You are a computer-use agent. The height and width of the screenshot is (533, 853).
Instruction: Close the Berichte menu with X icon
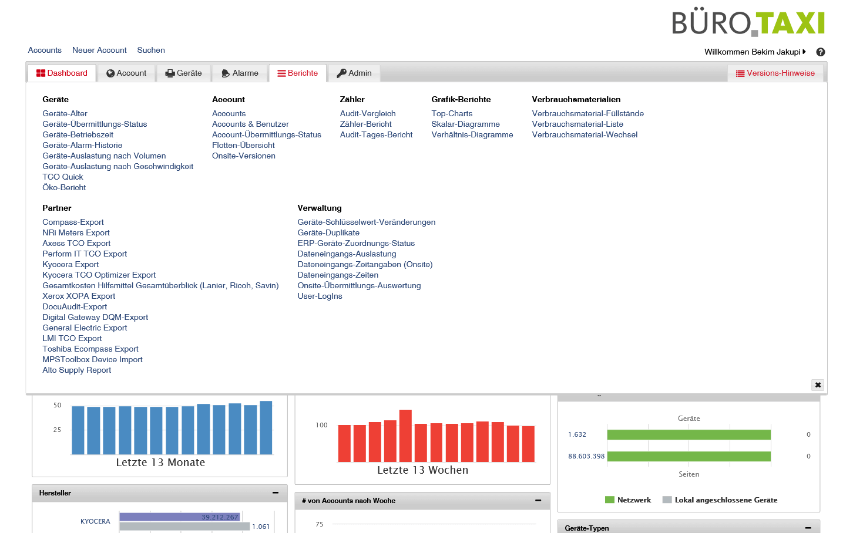[x=818, y=385]
